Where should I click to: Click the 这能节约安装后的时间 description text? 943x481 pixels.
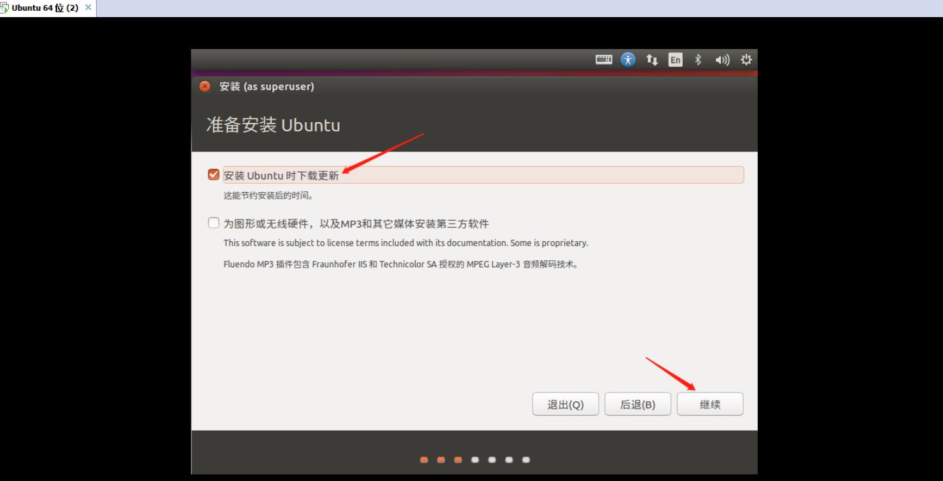click(268, 196)
